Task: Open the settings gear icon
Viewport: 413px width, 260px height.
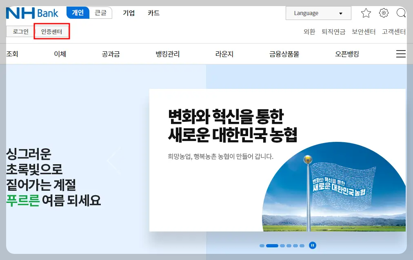Action: [x=384, y=13]
